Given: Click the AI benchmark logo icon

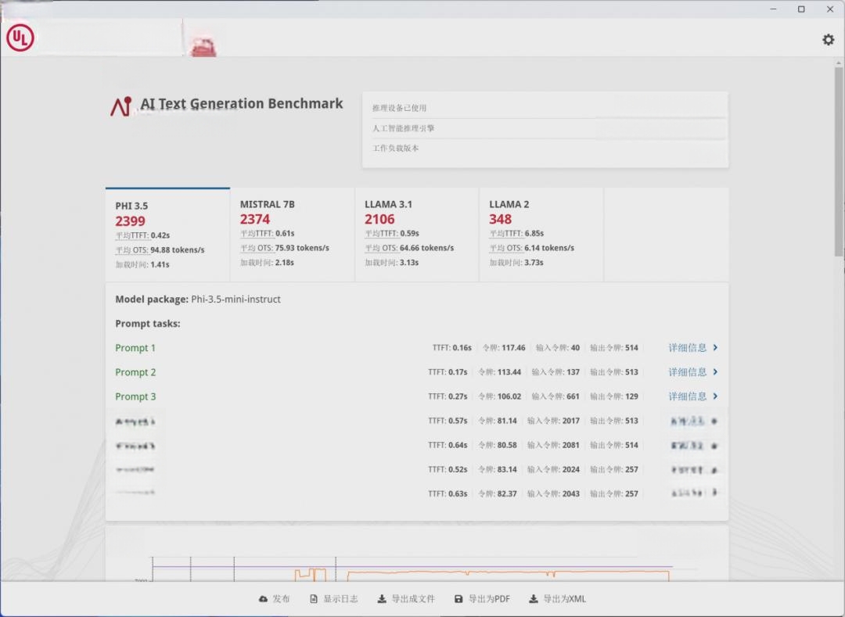Looking at the screenshot, I should [121, 106].
